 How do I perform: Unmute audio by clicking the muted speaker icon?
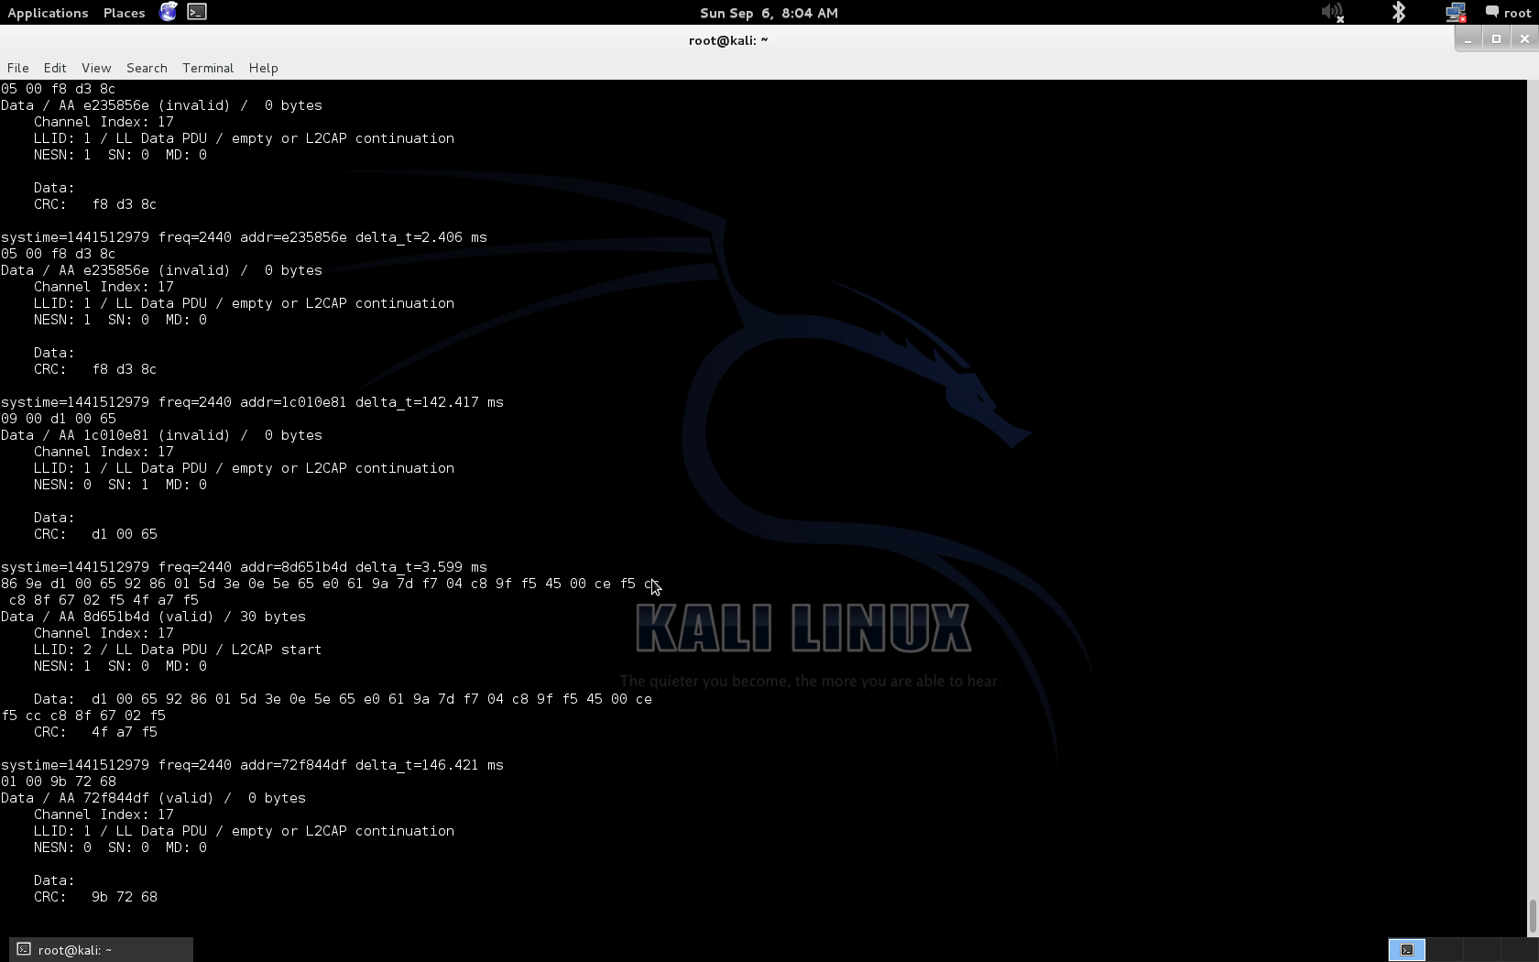[1332, 12]
